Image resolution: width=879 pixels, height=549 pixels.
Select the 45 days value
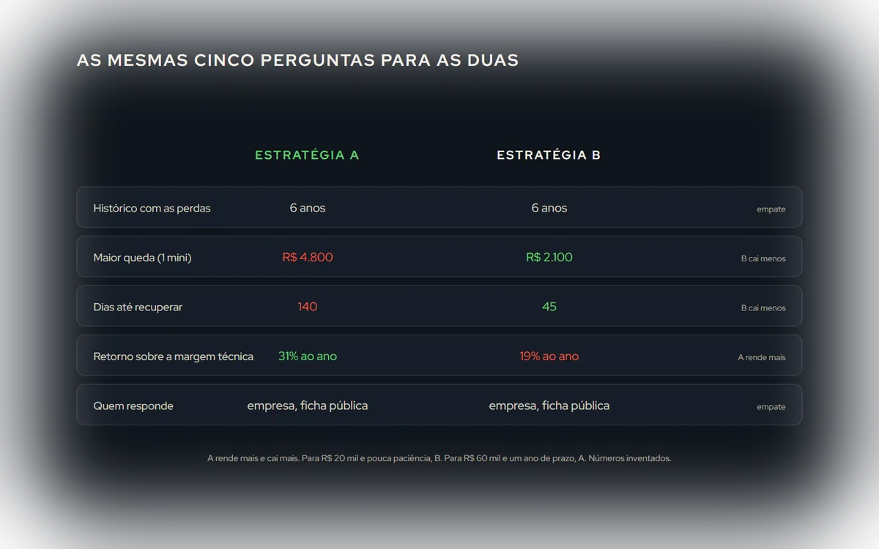pos(549,307)
